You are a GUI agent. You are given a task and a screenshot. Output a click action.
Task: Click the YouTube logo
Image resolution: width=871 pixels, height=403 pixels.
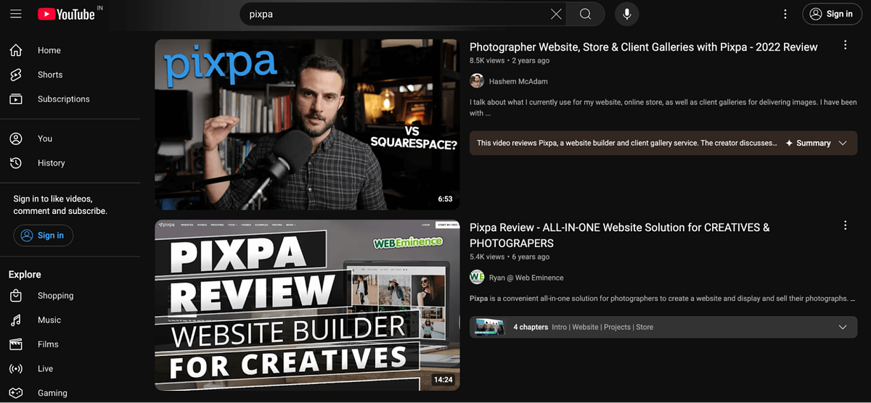pyautogui.click(x=66, y=14)
